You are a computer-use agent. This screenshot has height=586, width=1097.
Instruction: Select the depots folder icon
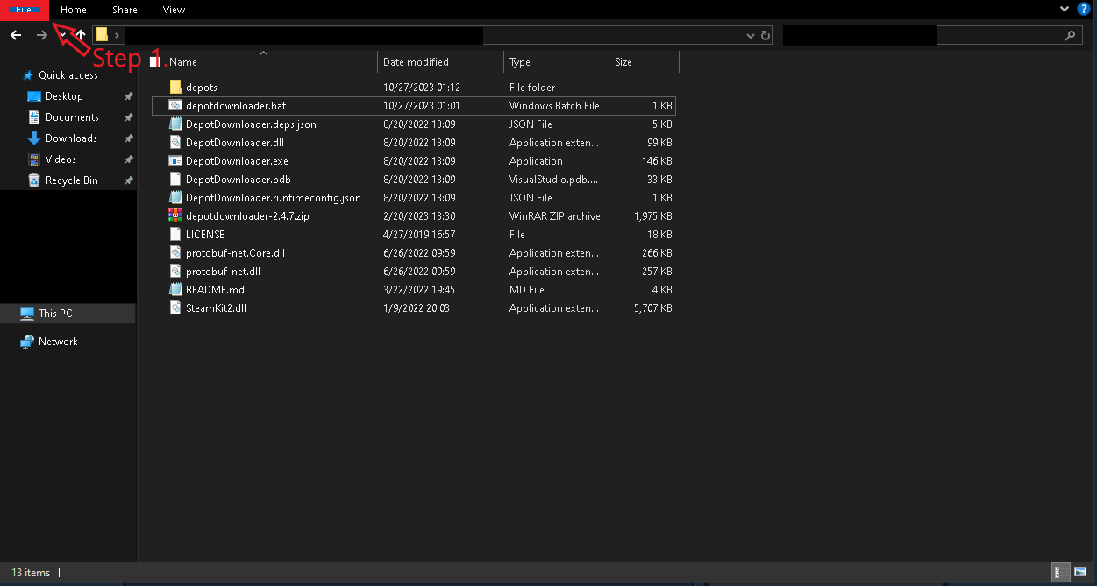pos(175,88)
